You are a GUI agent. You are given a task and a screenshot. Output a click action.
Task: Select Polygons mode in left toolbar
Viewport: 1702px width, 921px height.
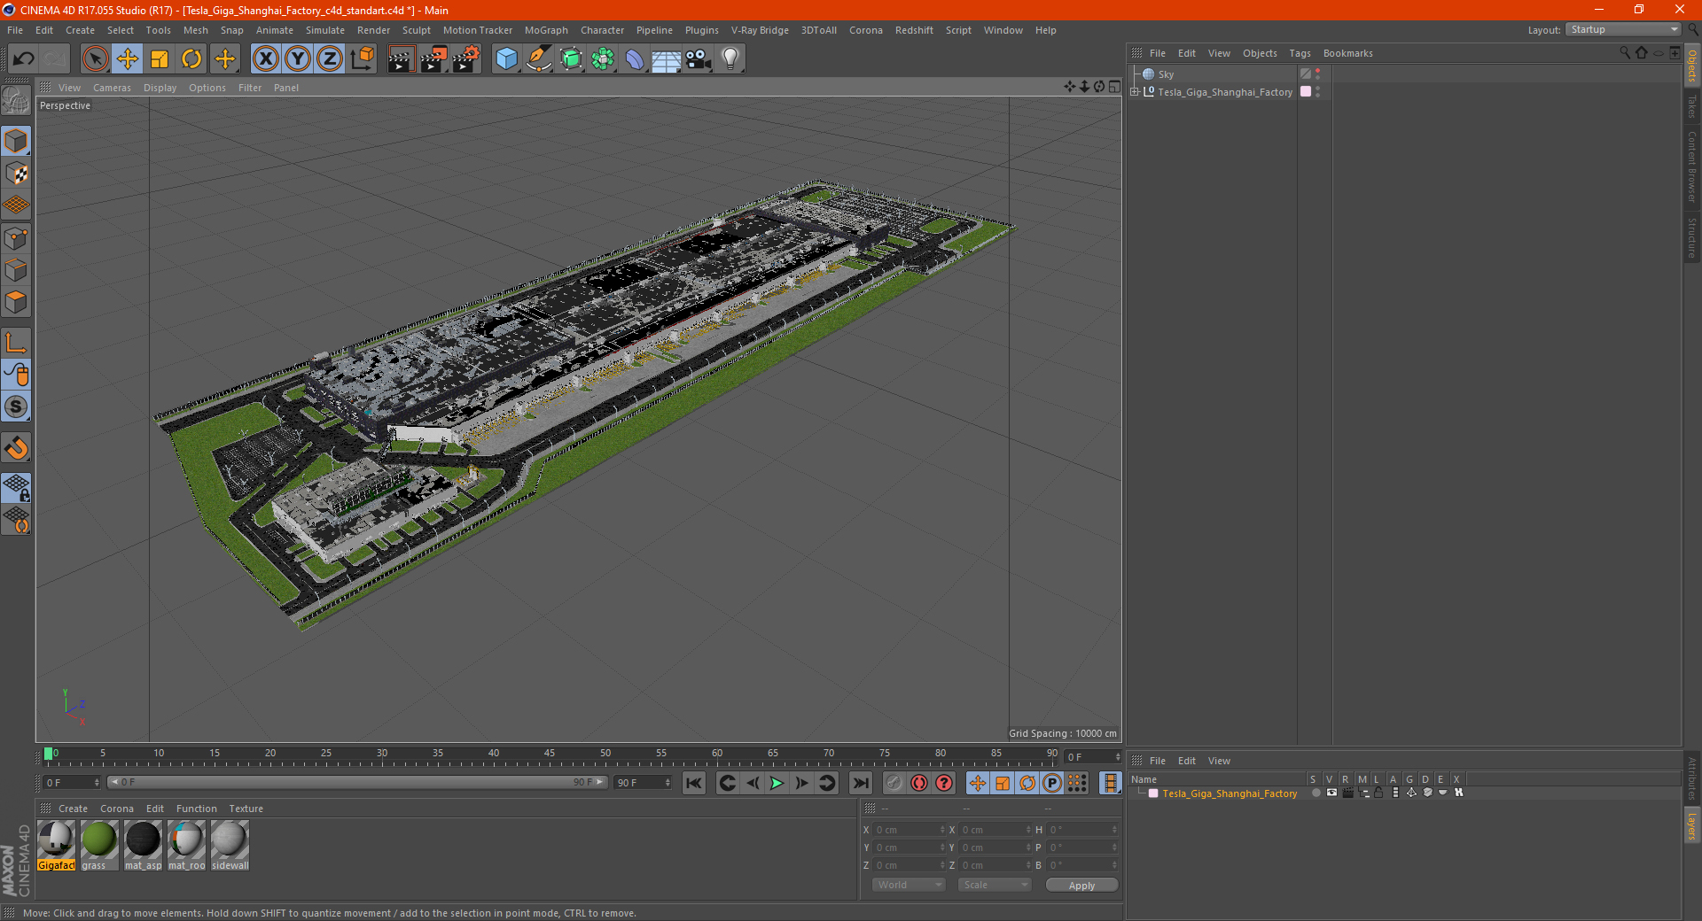[x=16, y=302]
